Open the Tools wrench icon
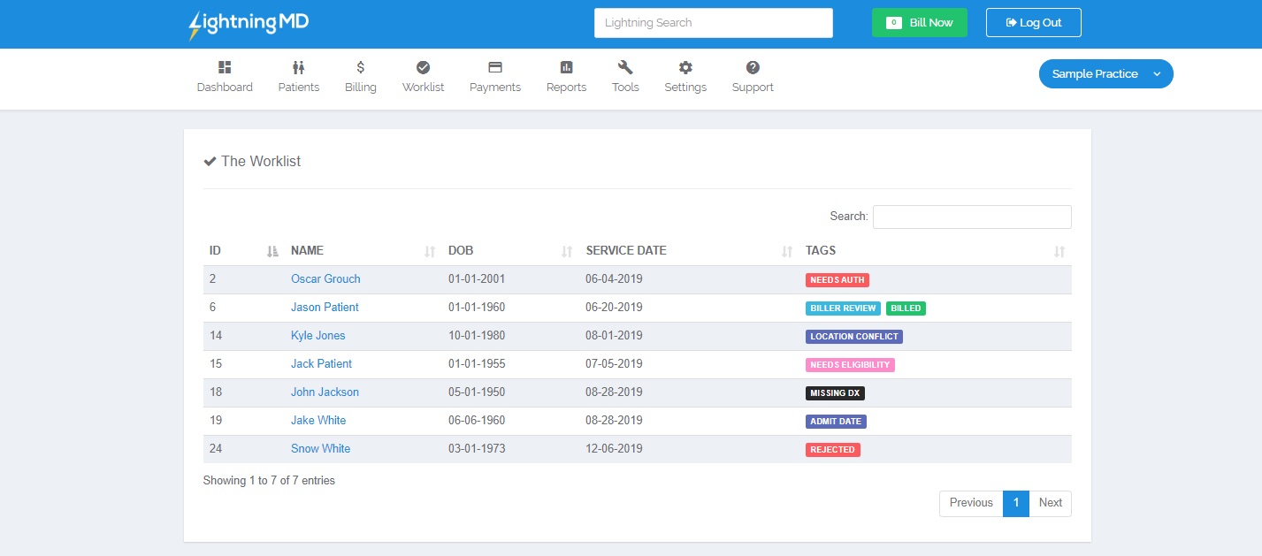This screenshot has height=556, width=1262. coord(625,65)
